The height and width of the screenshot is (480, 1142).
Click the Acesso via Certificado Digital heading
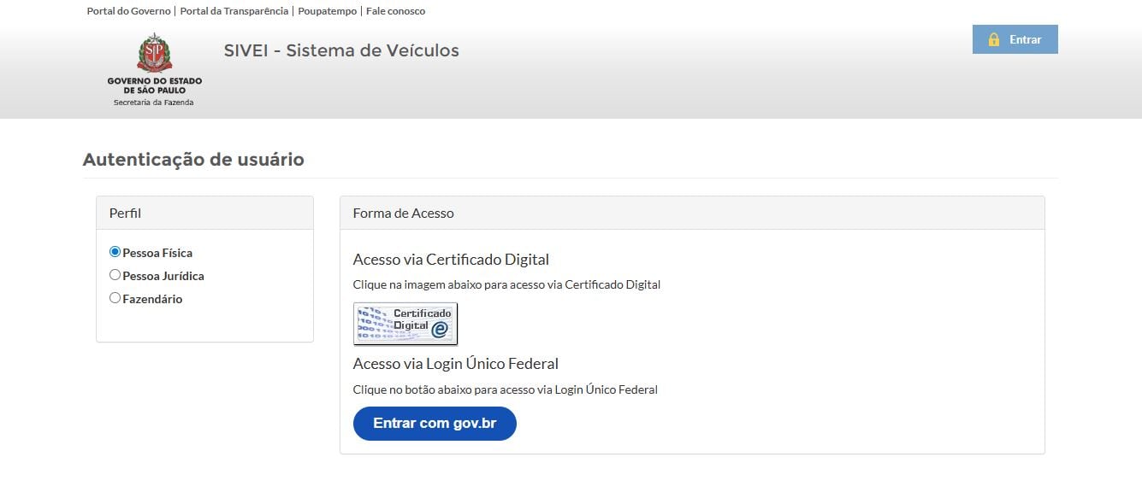point(451,260)
